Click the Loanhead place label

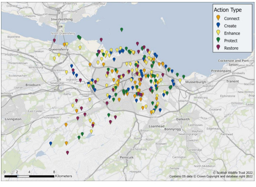pyautogui.click(x=157, y=126)
